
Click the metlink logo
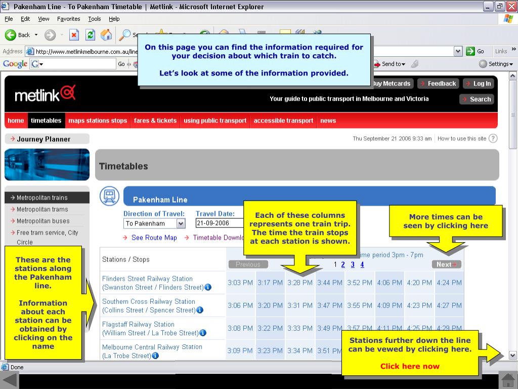click(45, 94)
